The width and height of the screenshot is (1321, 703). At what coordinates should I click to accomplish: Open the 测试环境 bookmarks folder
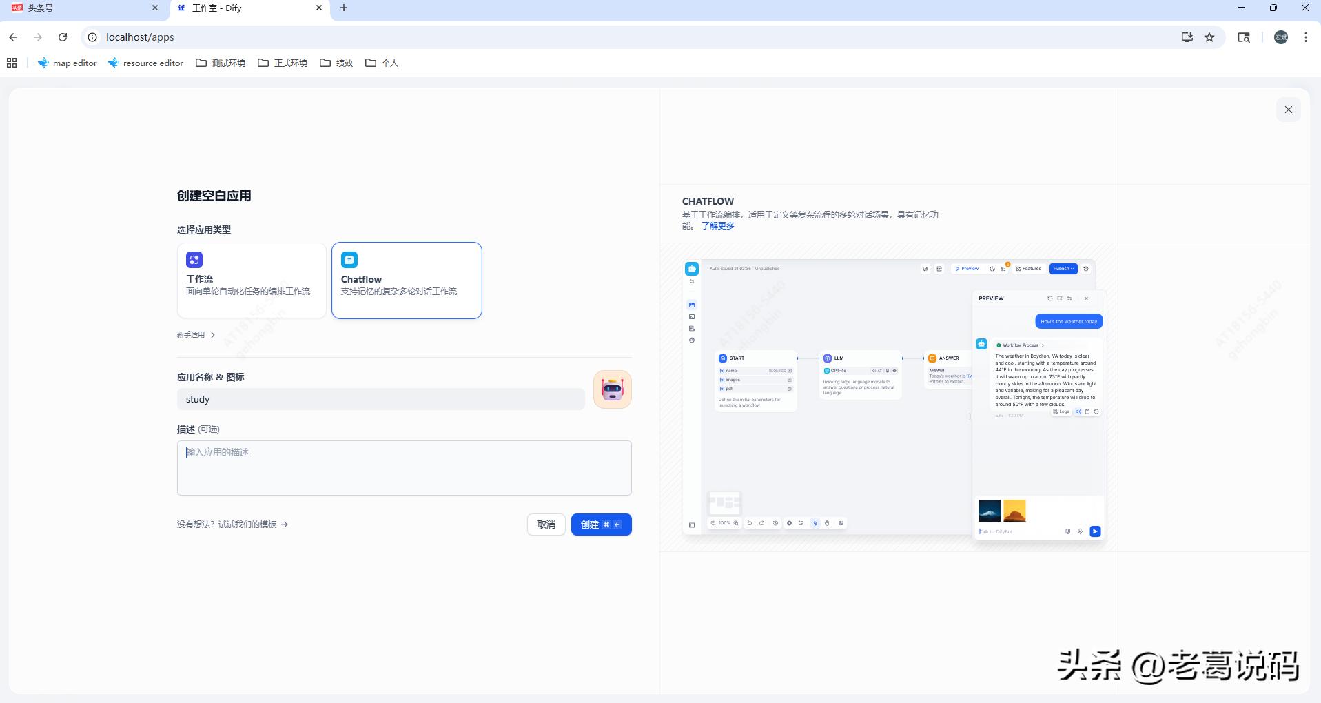(221, 63)
